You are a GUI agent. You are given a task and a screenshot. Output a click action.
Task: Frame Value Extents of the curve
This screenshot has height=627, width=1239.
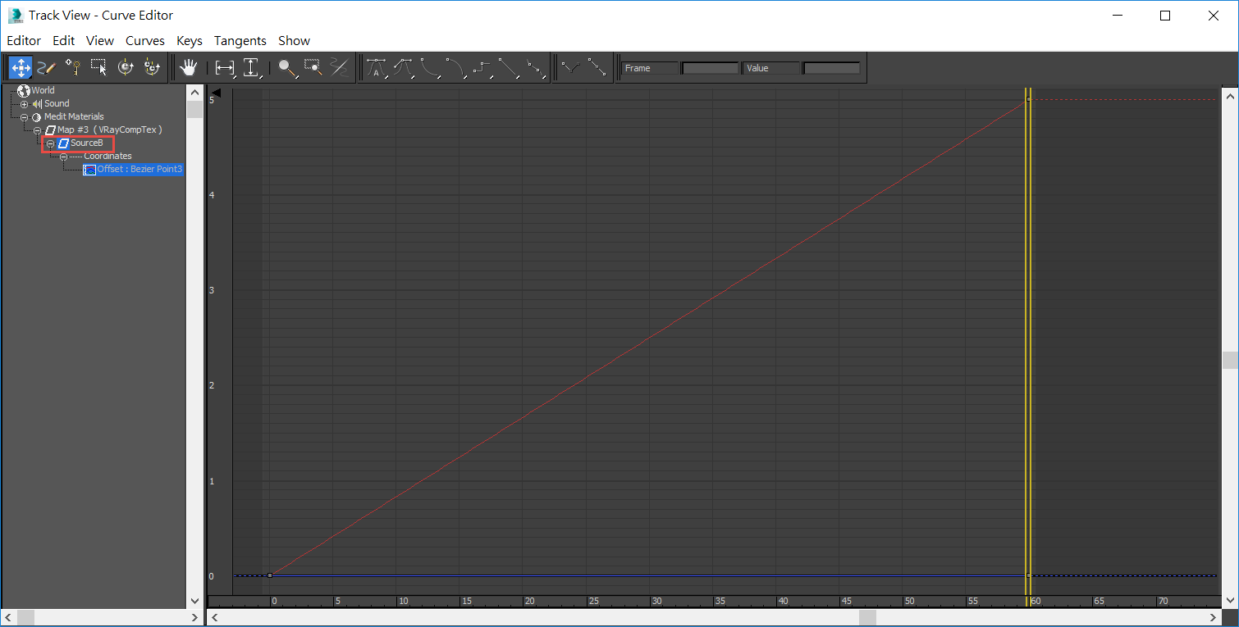(x=252, y=68)
